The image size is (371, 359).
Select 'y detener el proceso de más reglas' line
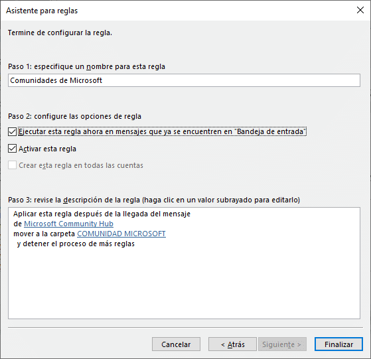[x=76, y=244]
